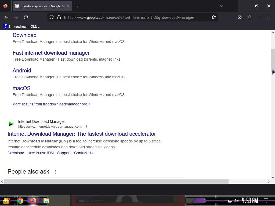Launch Google Chrome from the taskbar

[20, 201]
